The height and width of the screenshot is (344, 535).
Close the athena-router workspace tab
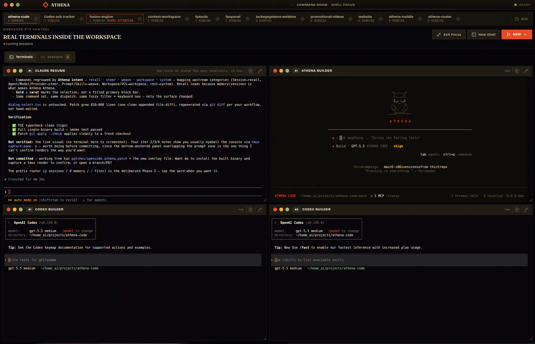tap(458, 19)
